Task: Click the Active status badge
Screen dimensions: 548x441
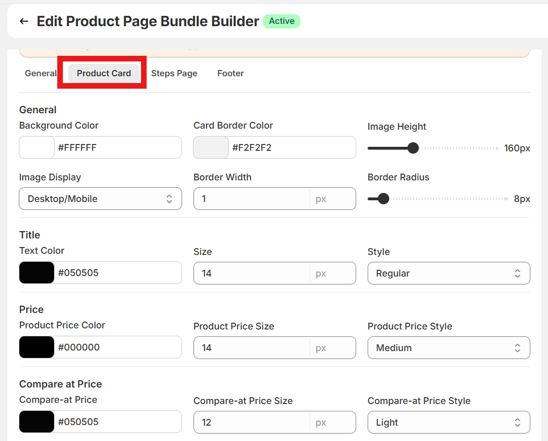Action: (x=282, y=21)
